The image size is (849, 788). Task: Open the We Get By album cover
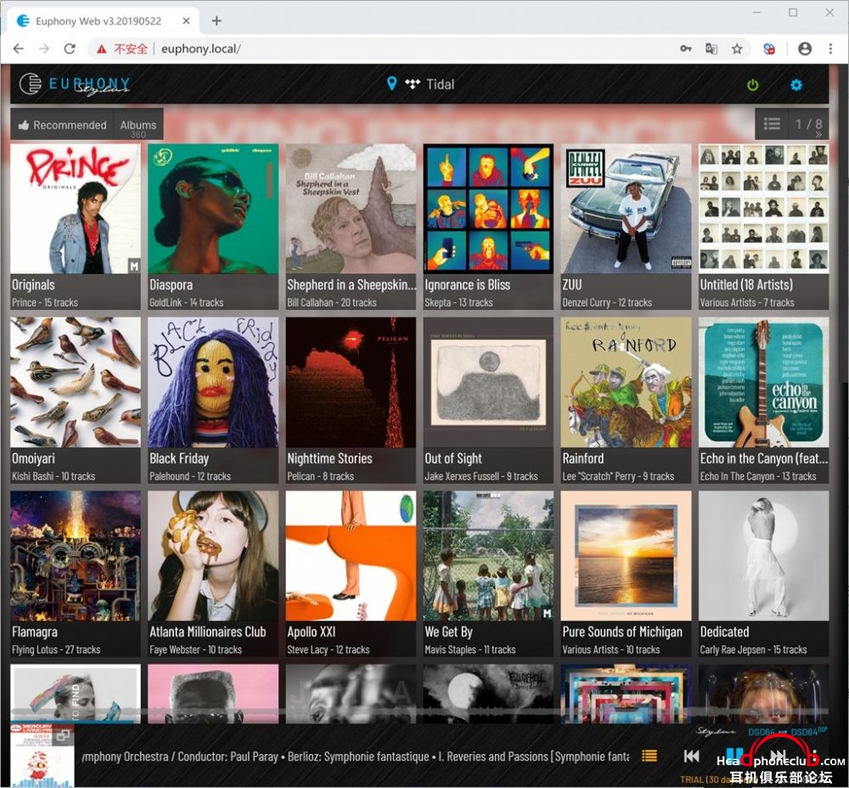coord(488,555)
